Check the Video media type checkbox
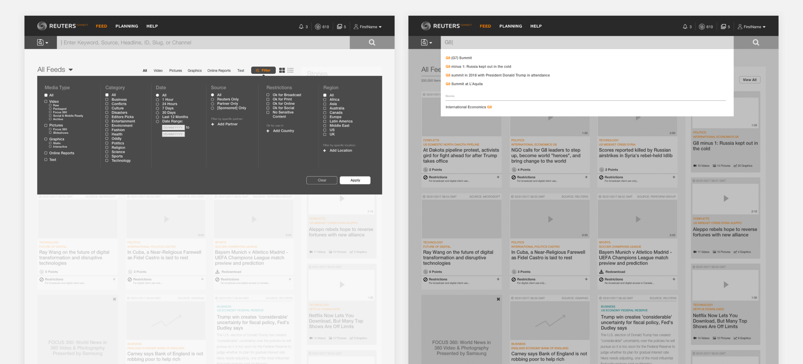 [x=46, y=102]
